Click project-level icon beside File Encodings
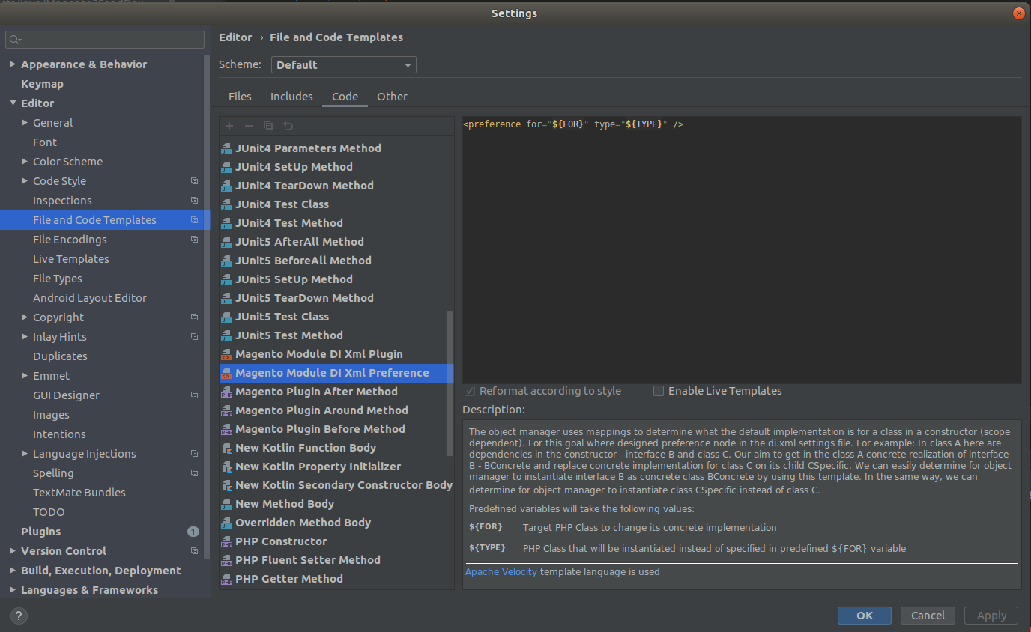 (194, 240)
